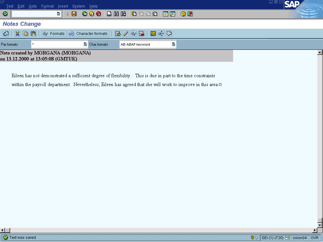323x242 pixels.
Task: Click the horizontal scrollbar right arrow
Action: [315, 230]
